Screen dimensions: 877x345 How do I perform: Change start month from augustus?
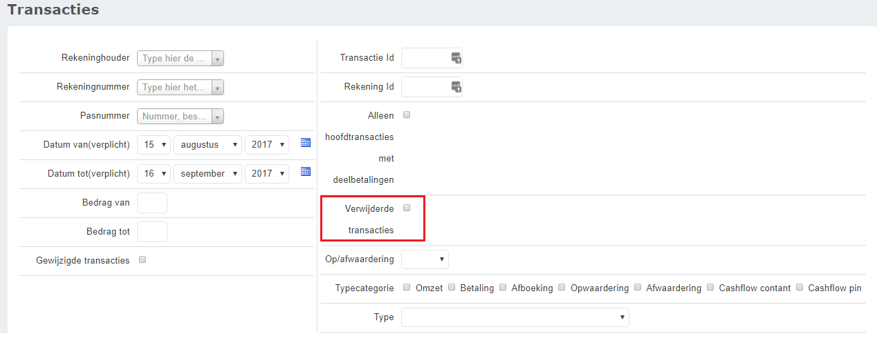coord(207,145)
